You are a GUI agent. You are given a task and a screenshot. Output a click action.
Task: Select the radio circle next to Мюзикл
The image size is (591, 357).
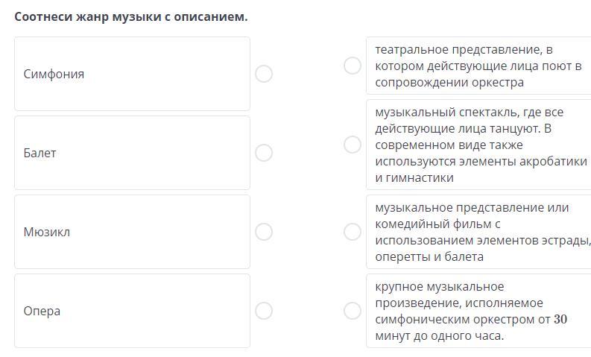coord(264,232)
